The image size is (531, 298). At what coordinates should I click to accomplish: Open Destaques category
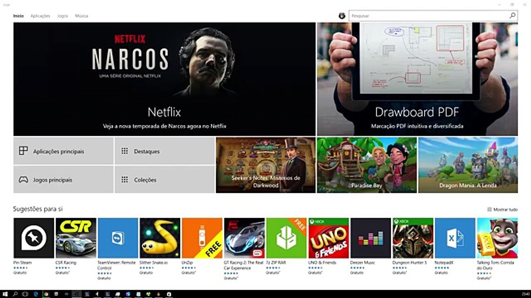point(165,151)
